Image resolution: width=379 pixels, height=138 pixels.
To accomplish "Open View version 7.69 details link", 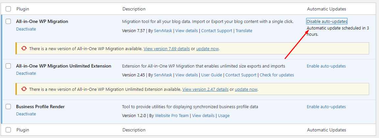I will coord(166,49).
